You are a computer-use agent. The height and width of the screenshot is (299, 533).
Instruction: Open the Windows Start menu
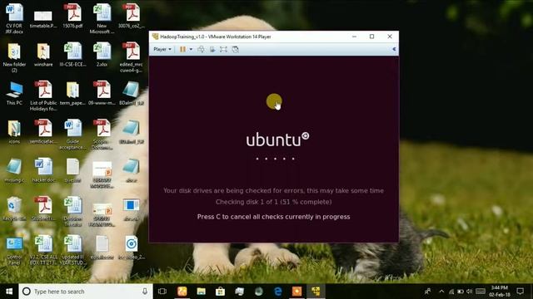(9, 292)
